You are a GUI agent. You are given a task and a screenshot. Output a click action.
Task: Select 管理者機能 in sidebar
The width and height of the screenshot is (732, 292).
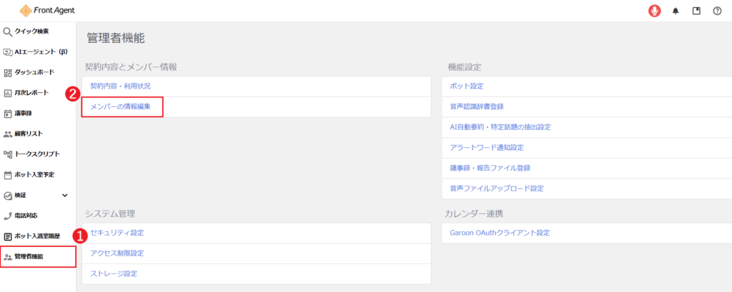click(x=29, y=256)
